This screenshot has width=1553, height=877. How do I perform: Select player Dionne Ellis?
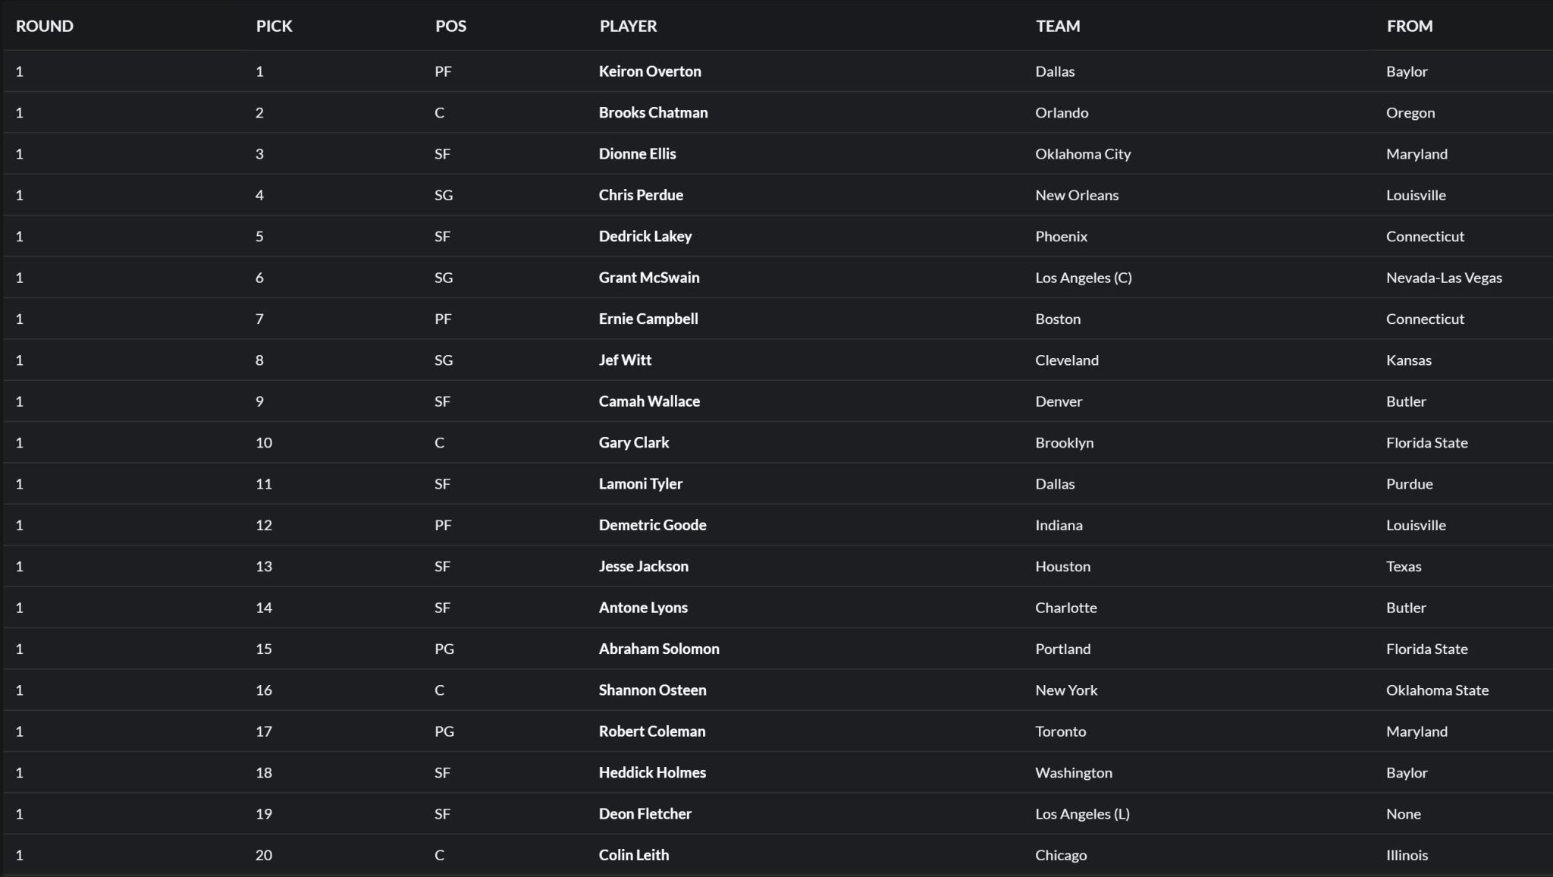(x=637, y=154)
